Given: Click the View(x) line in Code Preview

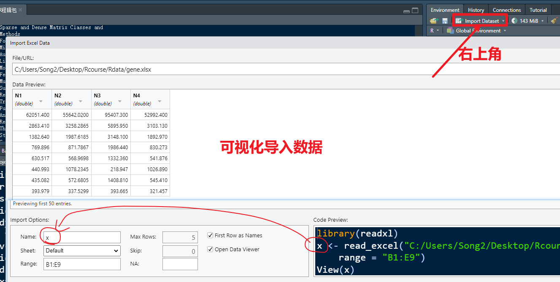Looking at the screenshot, I should [x=335, y=270].
